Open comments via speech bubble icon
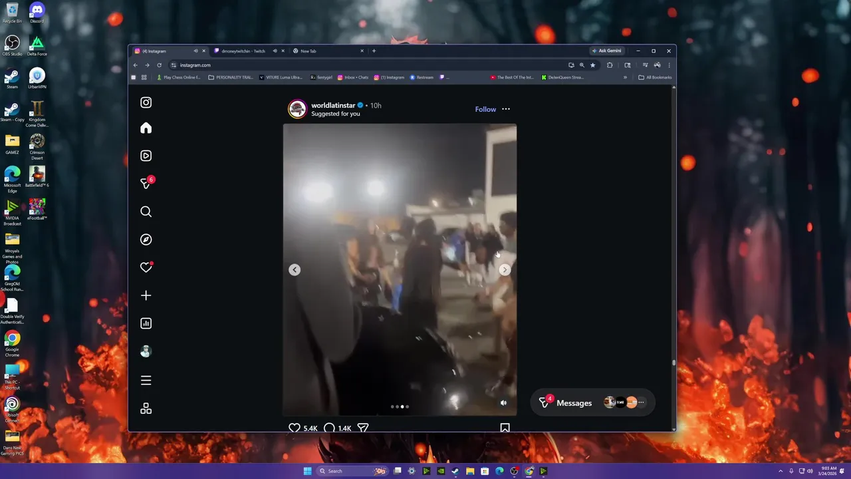This screenshot has width=851, height=479. [329, 428]
